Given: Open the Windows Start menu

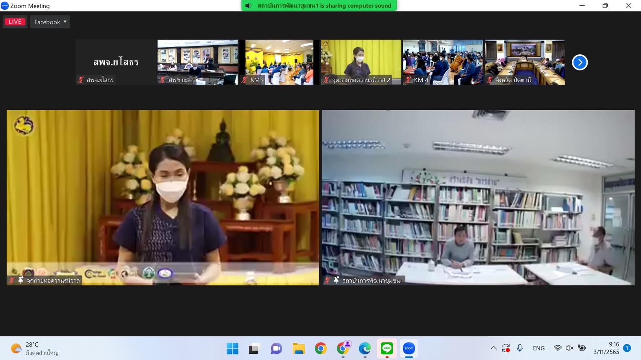Looking at the screenshot, I should click(232, 348).
